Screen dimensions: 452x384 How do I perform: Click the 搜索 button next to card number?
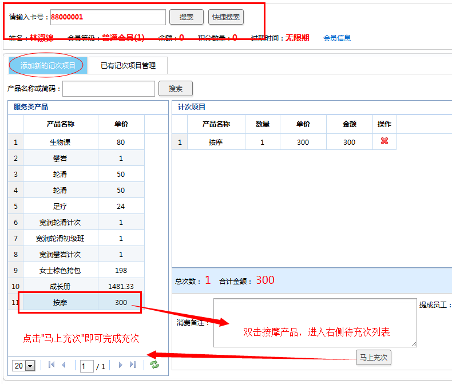click(x=187, y=17)
